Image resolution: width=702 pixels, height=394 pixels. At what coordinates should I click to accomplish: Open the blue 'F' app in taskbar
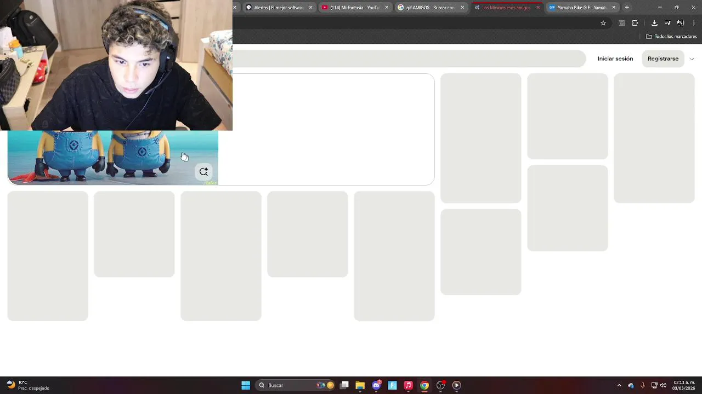[x=392, y=385]
